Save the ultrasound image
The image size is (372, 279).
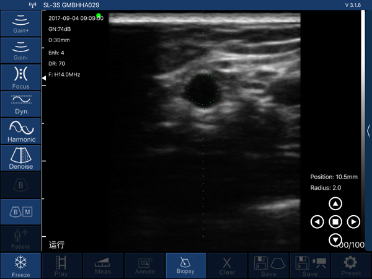tap(268, 265)
